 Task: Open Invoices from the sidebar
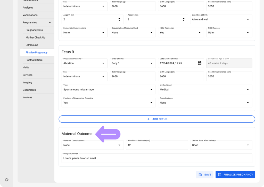click(27, 97)
